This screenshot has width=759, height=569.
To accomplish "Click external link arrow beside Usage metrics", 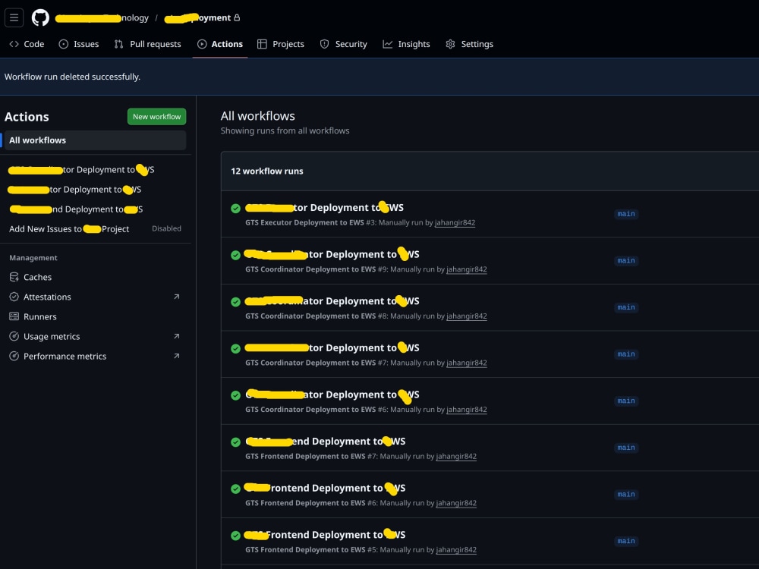I will pos(177,337).
